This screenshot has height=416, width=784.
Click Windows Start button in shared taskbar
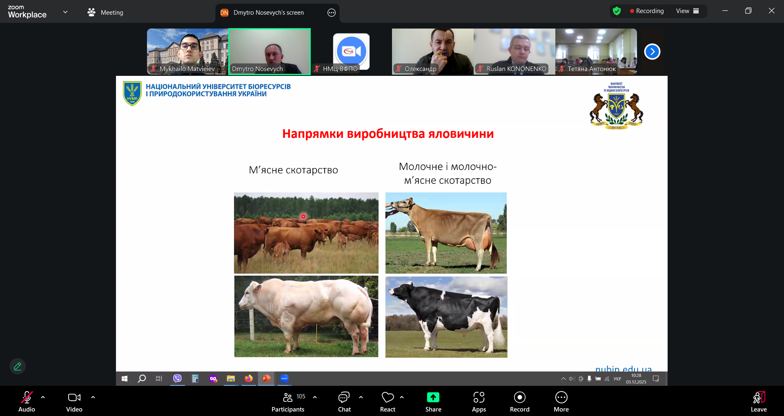(125, 379)
